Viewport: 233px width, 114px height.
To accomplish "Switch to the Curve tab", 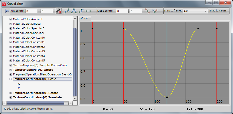I will coord(85,18).
